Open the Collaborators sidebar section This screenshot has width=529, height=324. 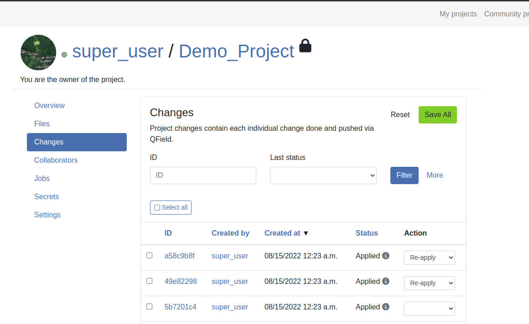[x=56, y=160]
